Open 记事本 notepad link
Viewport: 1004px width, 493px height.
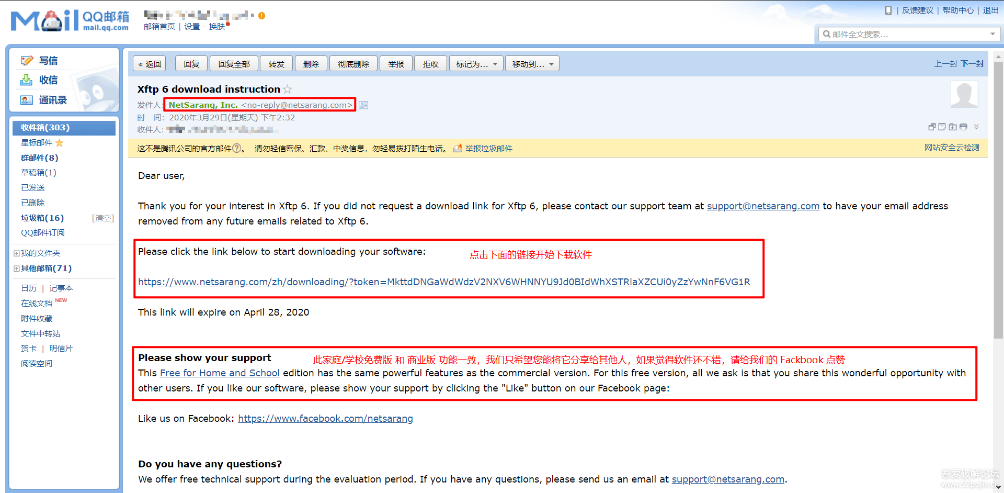61,288
